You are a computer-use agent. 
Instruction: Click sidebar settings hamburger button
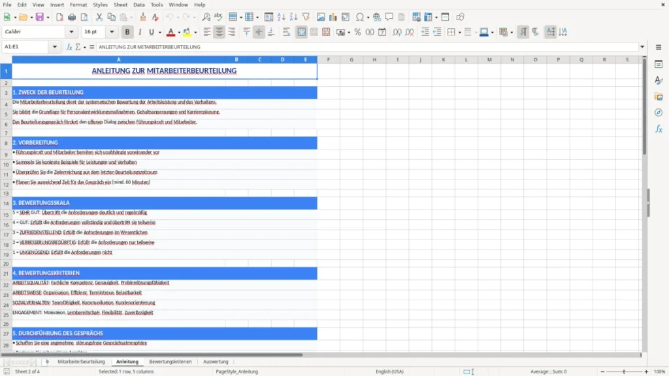(x=659, y=47)
